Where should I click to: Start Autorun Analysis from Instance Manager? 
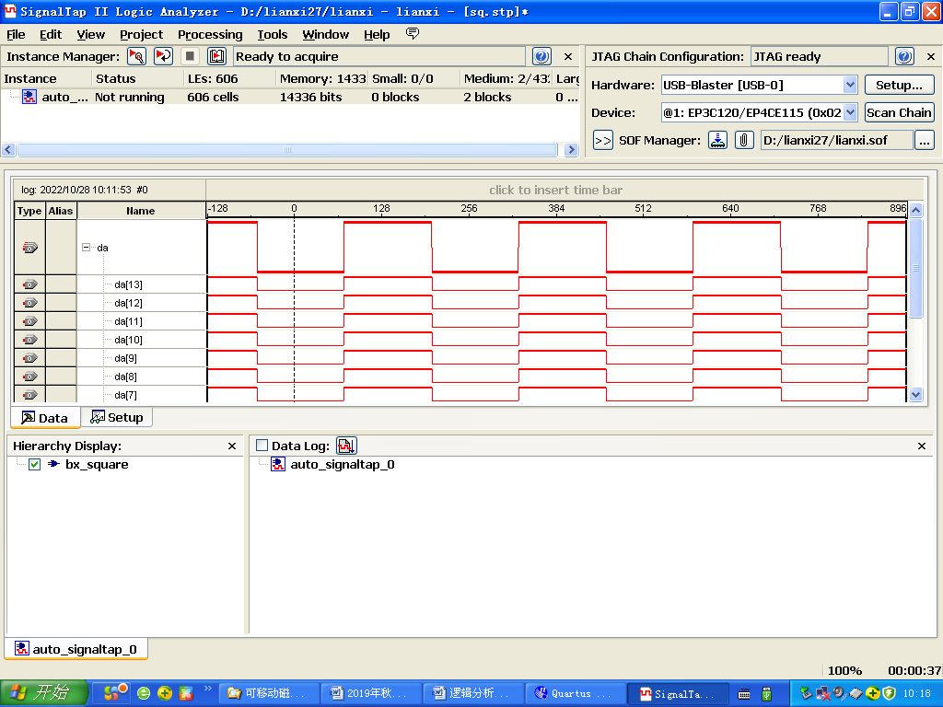point(163,56)
